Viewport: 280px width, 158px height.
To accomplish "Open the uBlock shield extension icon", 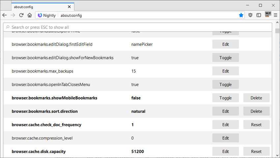I will click(x=251, y=15).
